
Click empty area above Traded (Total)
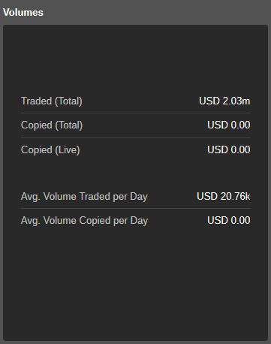tap(135, 58)
